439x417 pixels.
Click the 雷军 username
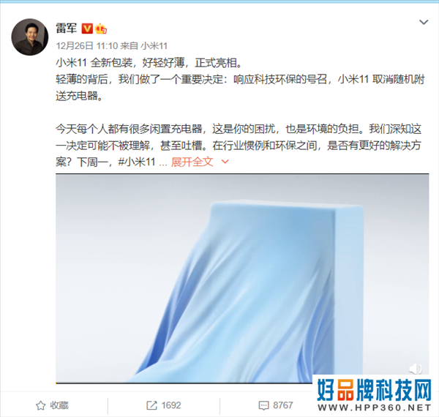(67, 29)
